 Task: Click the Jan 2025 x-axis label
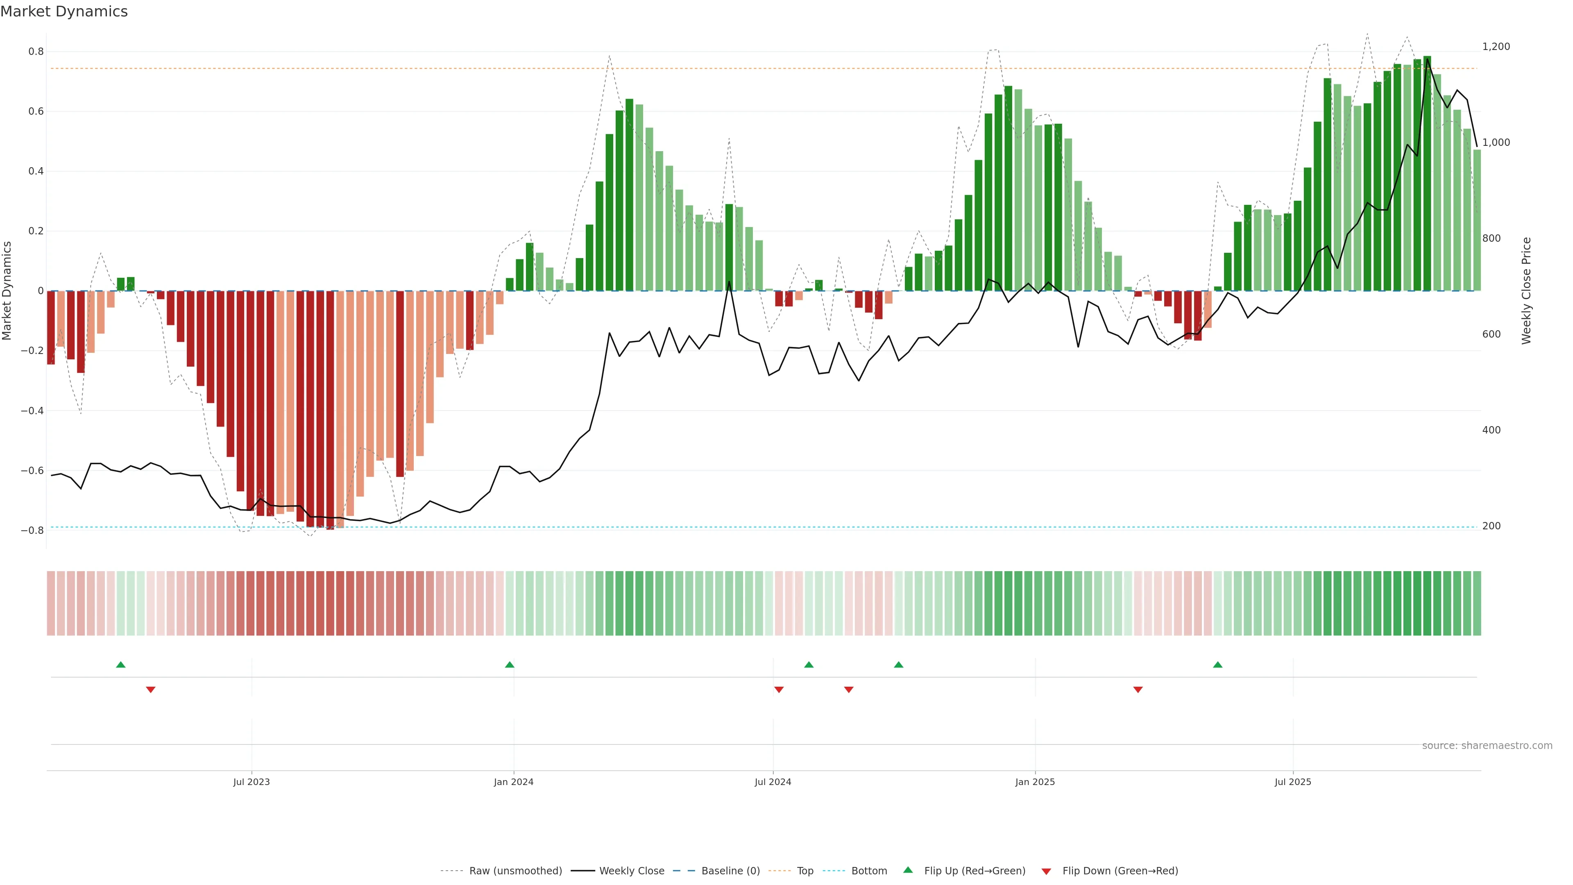click(x=1034, y=782)
